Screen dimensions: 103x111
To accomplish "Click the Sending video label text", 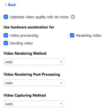I will pos(21,43).
